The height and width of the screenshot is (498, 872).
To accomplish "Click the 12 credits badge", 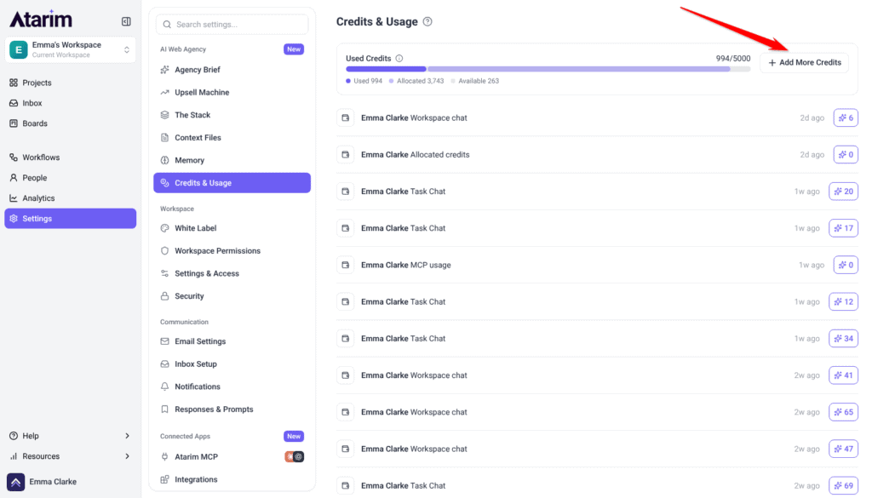I will (x=843, y=302).
